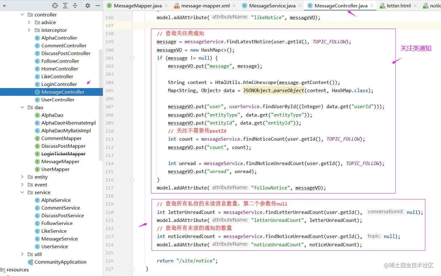Click LikeService class icon

coord(37,231)
